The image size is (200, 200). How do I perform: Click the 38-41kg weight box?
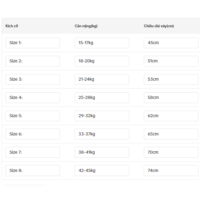coord(102,152)
